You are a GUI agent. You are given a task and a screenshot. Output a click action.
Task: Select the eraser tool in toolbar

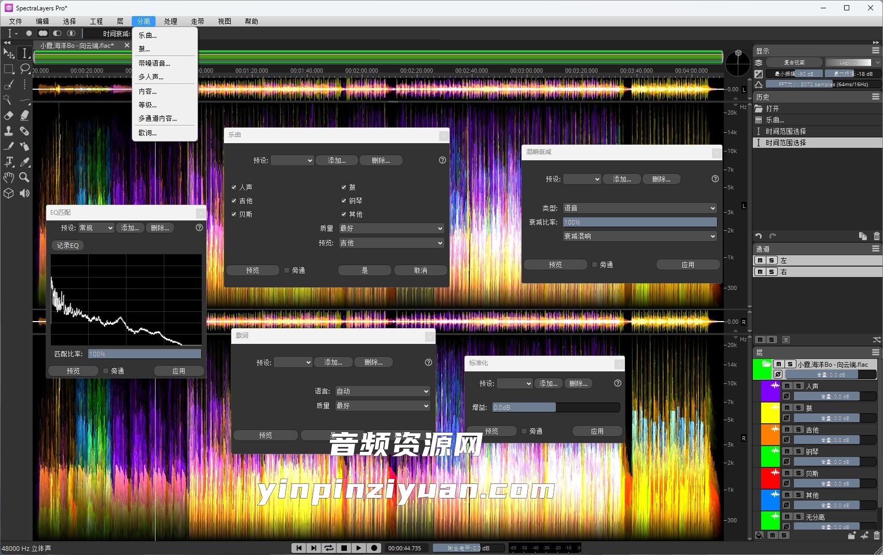8,115
